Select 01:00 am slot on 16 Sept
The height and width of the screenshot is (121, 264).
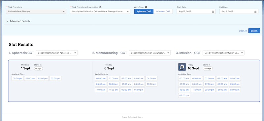(197, 78)
